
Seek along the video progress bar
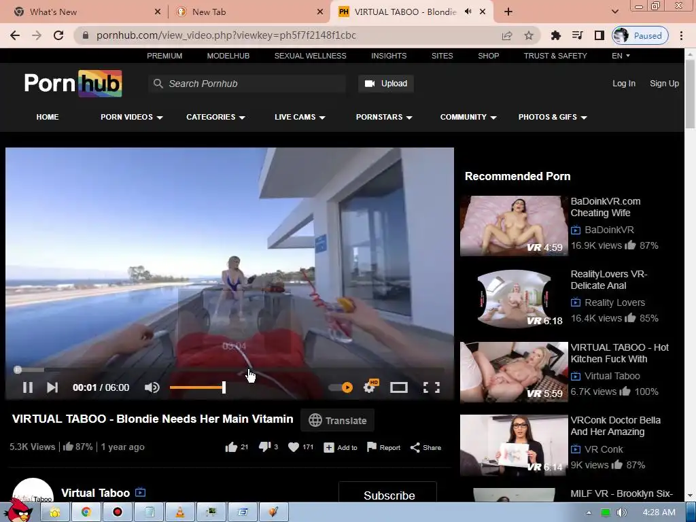[x=230, y=369]
